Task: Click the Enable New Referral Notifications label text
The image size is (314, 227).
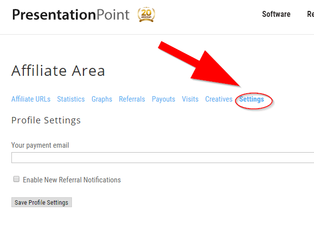Action: click(72, 180)
